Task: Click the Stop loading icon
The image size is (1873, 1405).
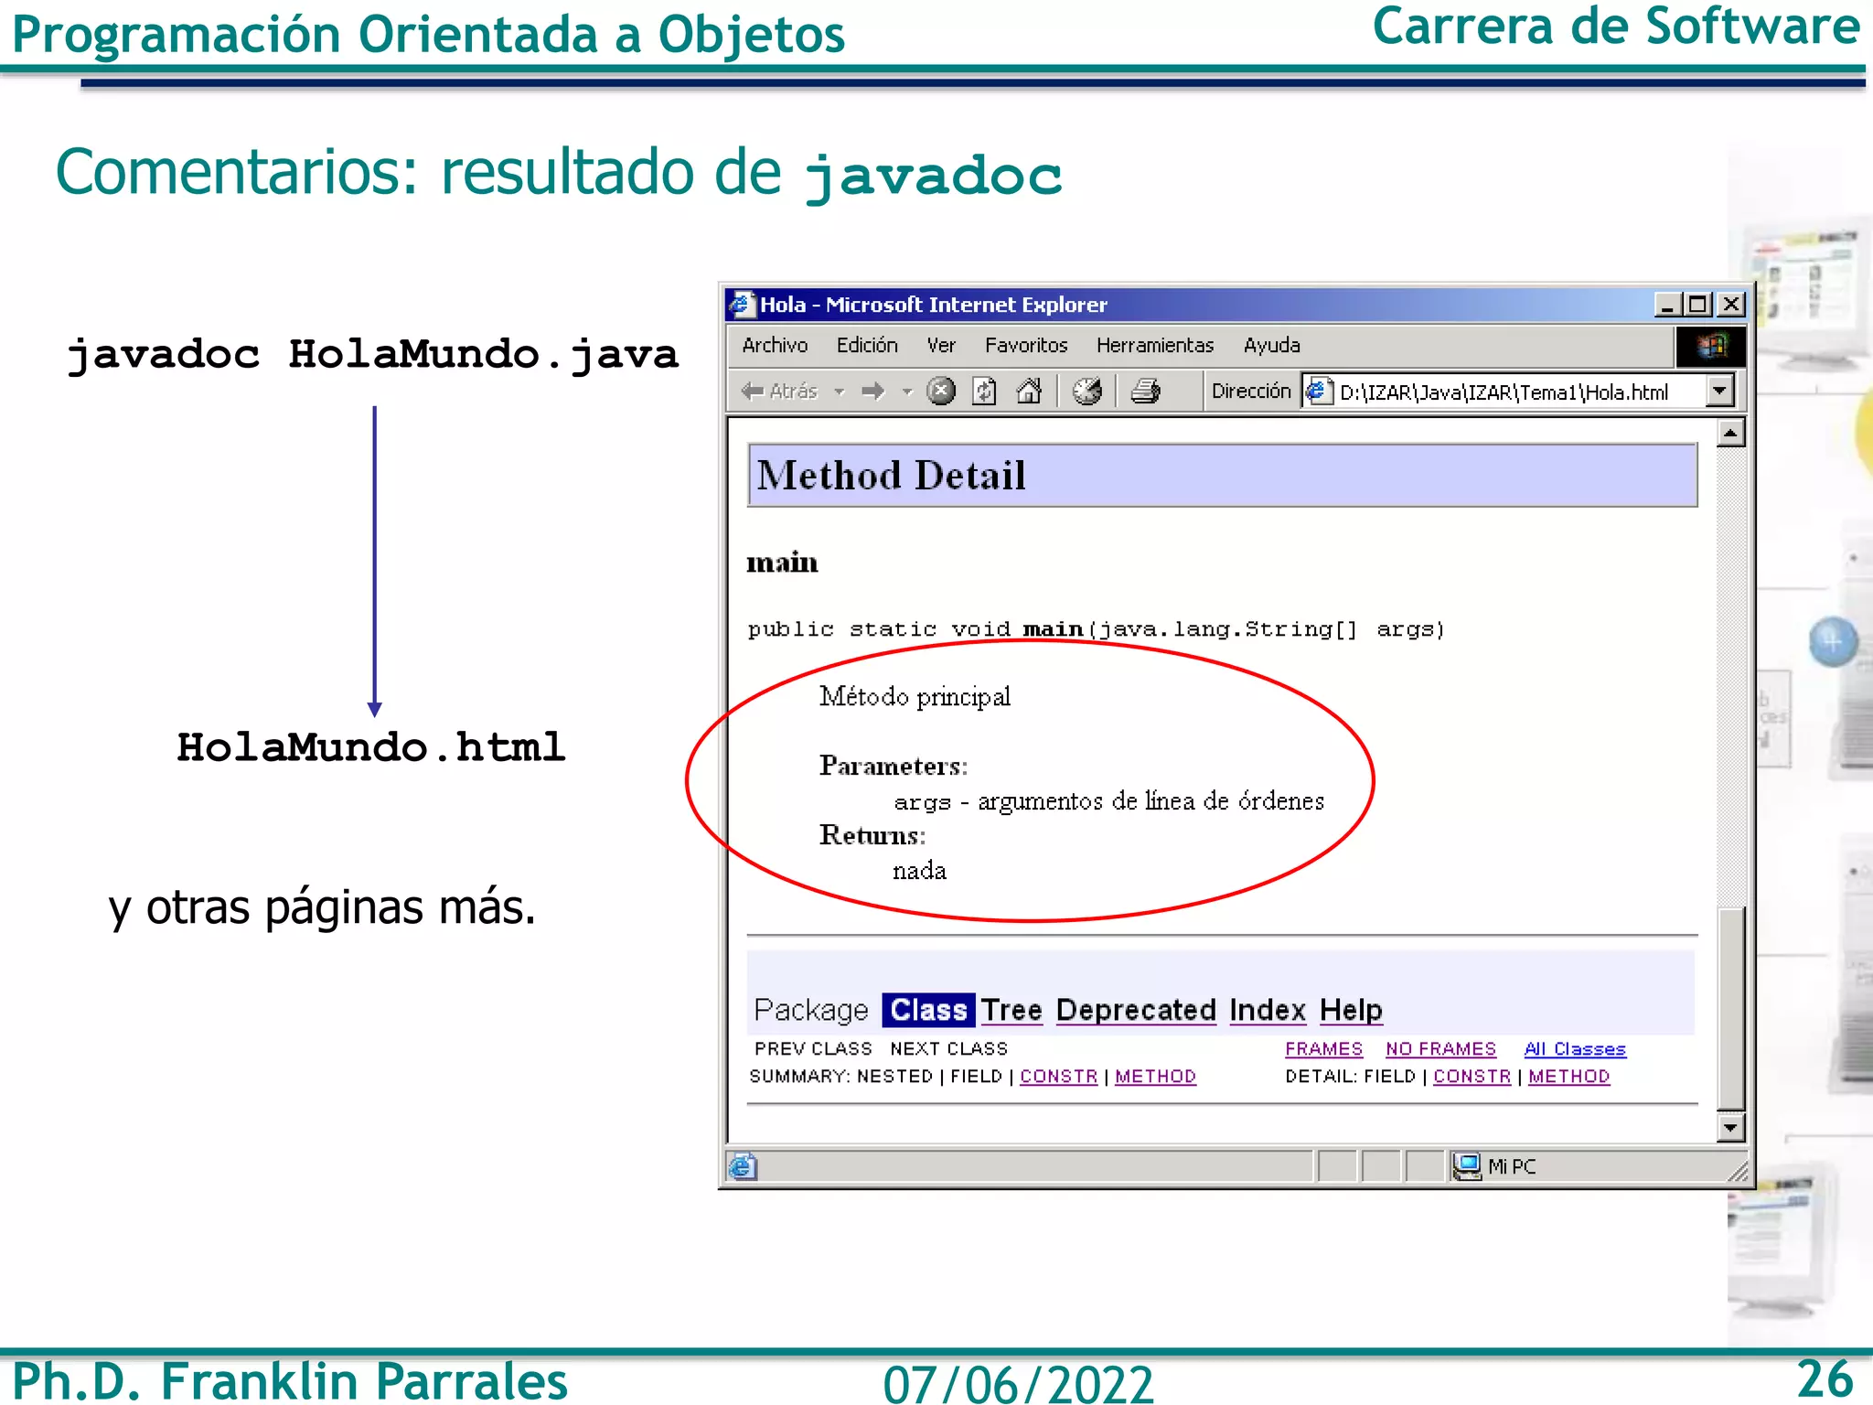Action: (x=940, y=391)
